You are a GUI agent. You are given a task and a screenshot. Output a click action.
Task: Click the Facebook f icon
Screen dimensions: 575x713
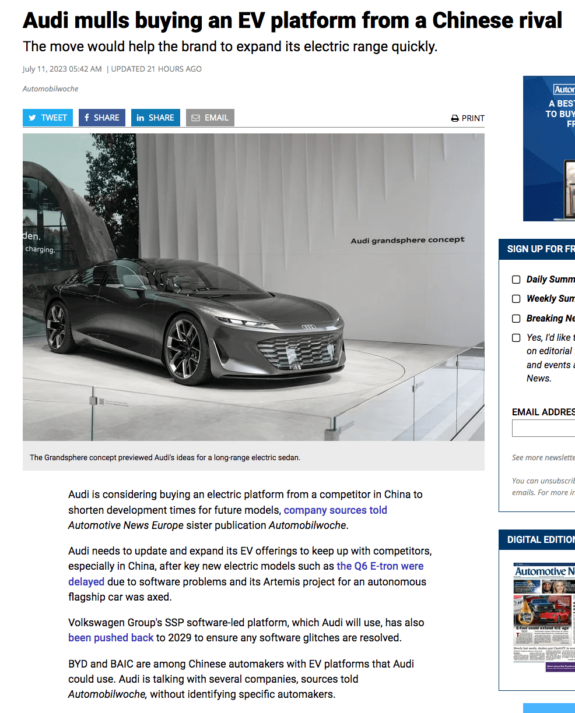(x=87, y=118)
